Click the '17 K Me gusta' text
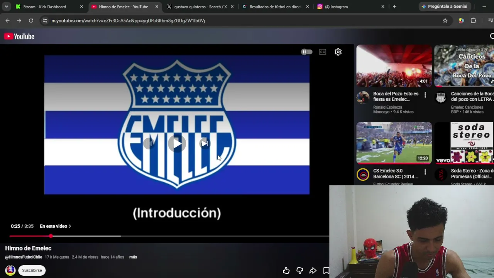494x278 pixels. click(57, 257)
